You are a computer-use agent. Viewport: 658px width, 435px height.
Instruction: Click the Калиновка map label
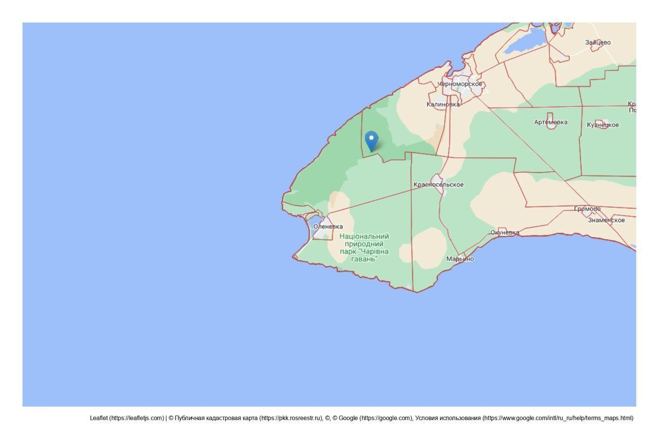click(443, 104)
